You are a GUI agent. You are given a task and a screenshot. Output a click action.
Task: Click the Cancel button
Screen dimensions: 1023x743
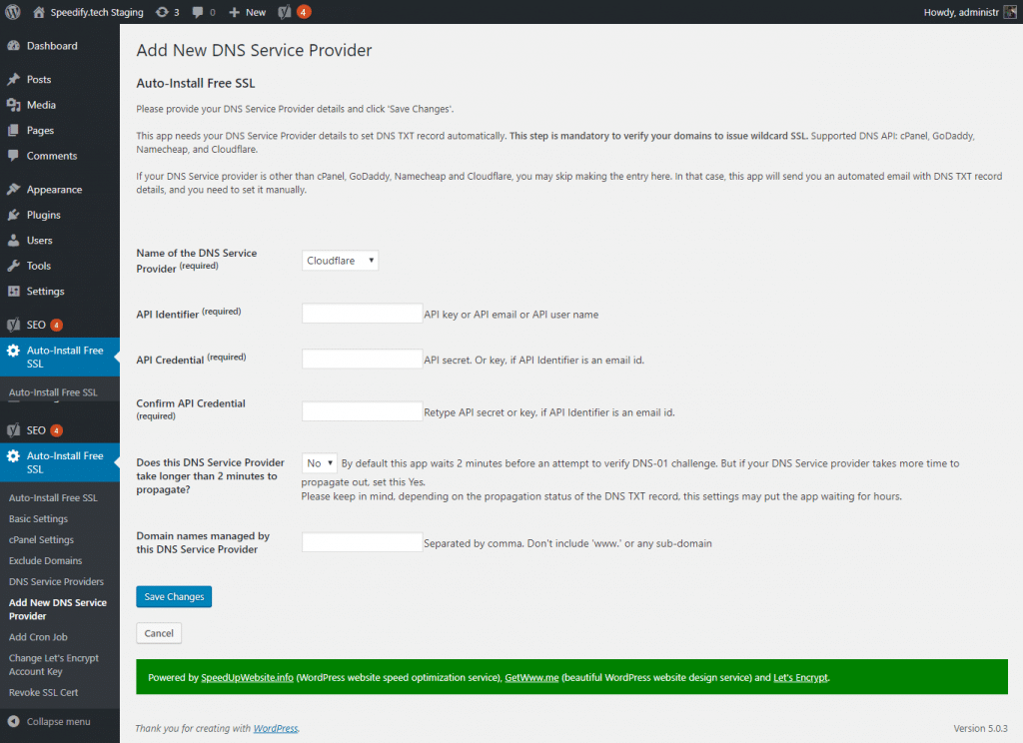coord(159,633)
